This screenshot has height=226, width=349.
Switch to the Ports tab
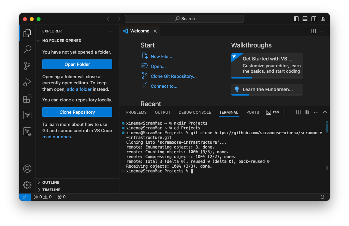pos(253,112)
